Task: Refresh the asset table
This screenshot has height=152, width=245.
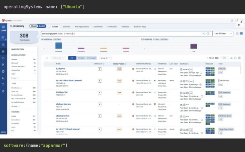Action: [x=235, y=58]
